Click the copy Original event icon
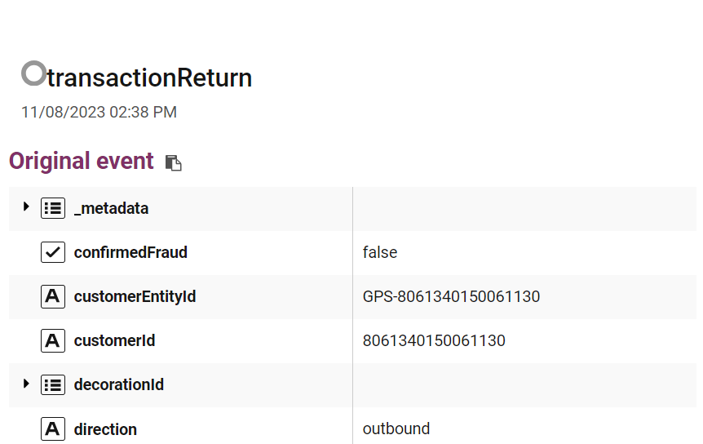The width and height of the screenshot is (703, 444). (173, 162)
